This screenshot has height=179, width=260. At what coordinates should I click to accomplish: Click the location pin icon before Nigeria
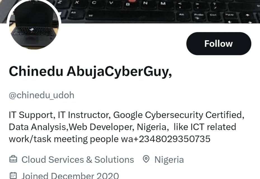(146, 159)
